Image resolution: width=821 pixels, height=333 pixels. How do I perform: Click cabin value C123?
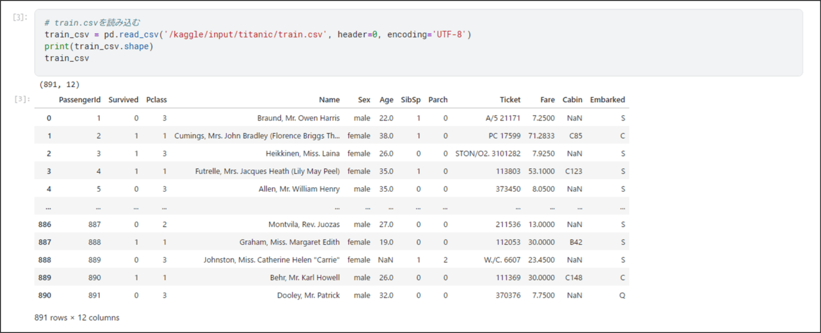(x=573, y=171)
